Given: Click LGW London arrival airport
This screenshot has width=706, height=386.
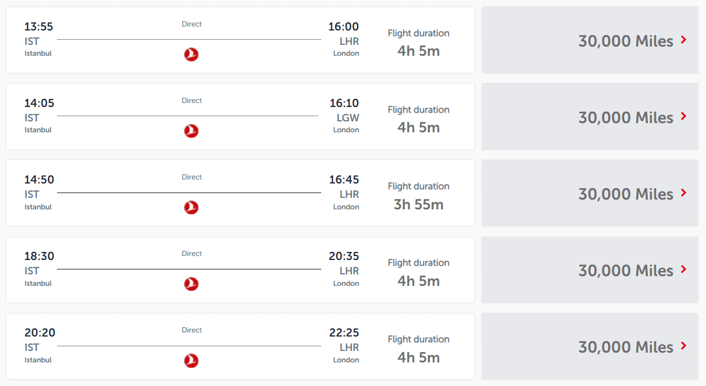Looking at the screenshot, I should [x=347, y=118].
